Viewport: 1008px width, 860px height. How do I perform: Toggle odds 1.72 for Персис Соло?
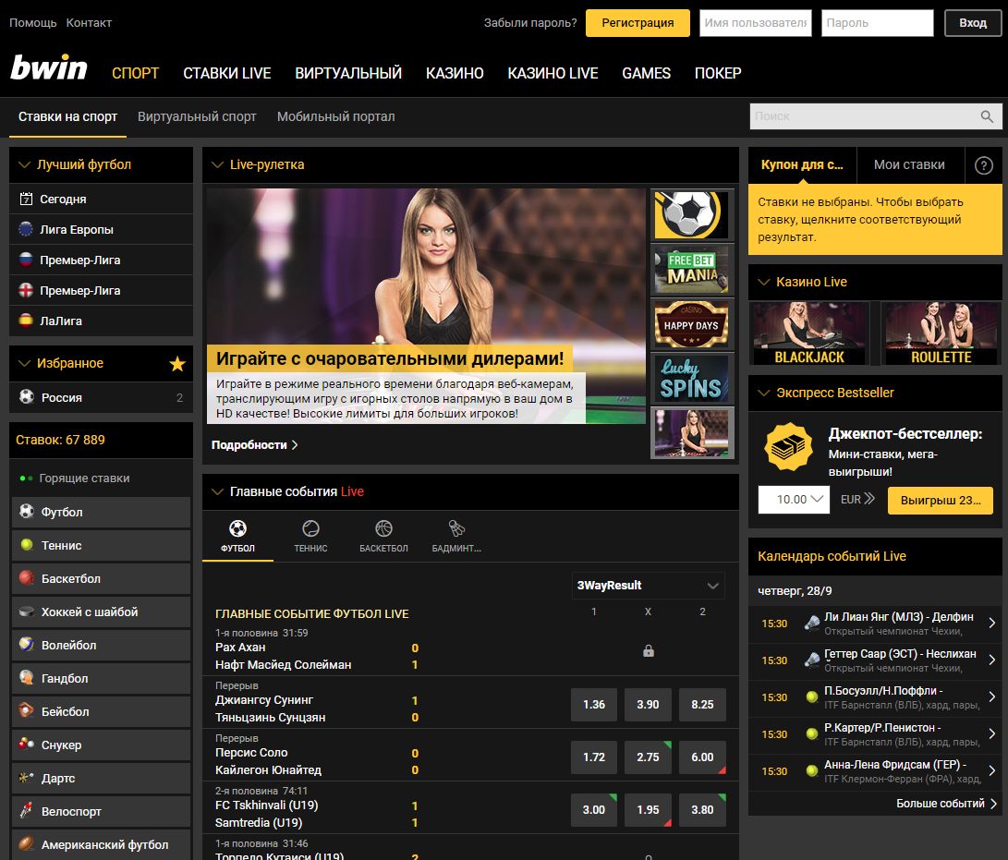pyautogui.click(x=594, y=757)
